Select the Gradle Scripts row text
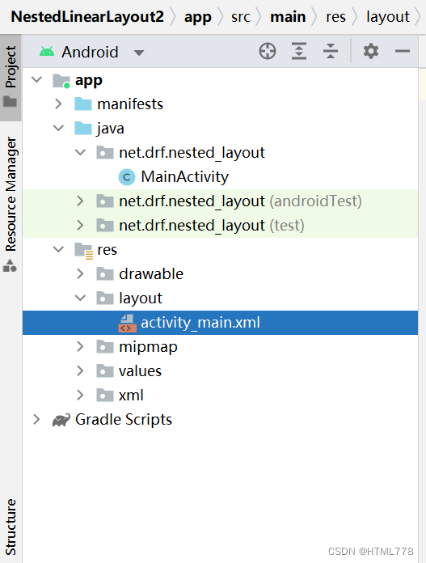The width and height of the screenshot is (426, 563). 124,419
